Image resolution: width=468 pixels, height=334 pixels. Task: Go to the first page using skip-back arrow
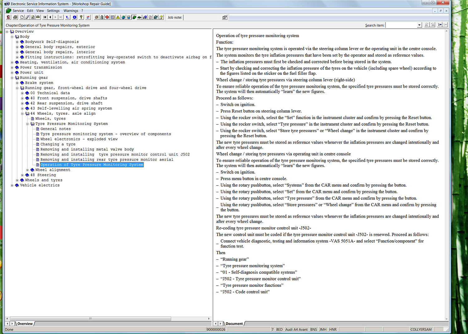pos(45,17)
